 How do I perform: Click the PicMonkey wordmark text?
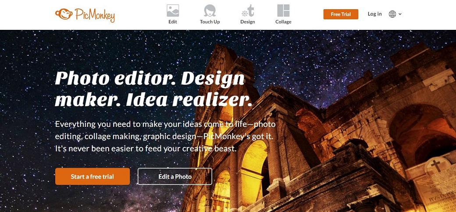coord(95,15)
